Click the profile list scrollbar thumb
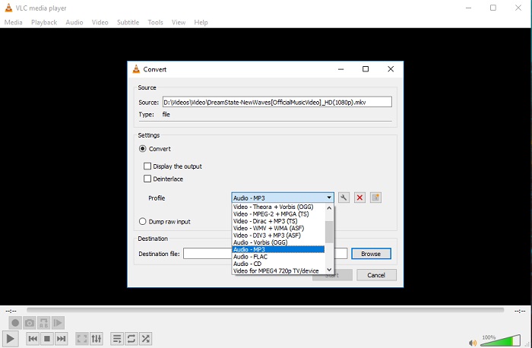Viewport: 532px width, 348px height. tap(329, 232)
